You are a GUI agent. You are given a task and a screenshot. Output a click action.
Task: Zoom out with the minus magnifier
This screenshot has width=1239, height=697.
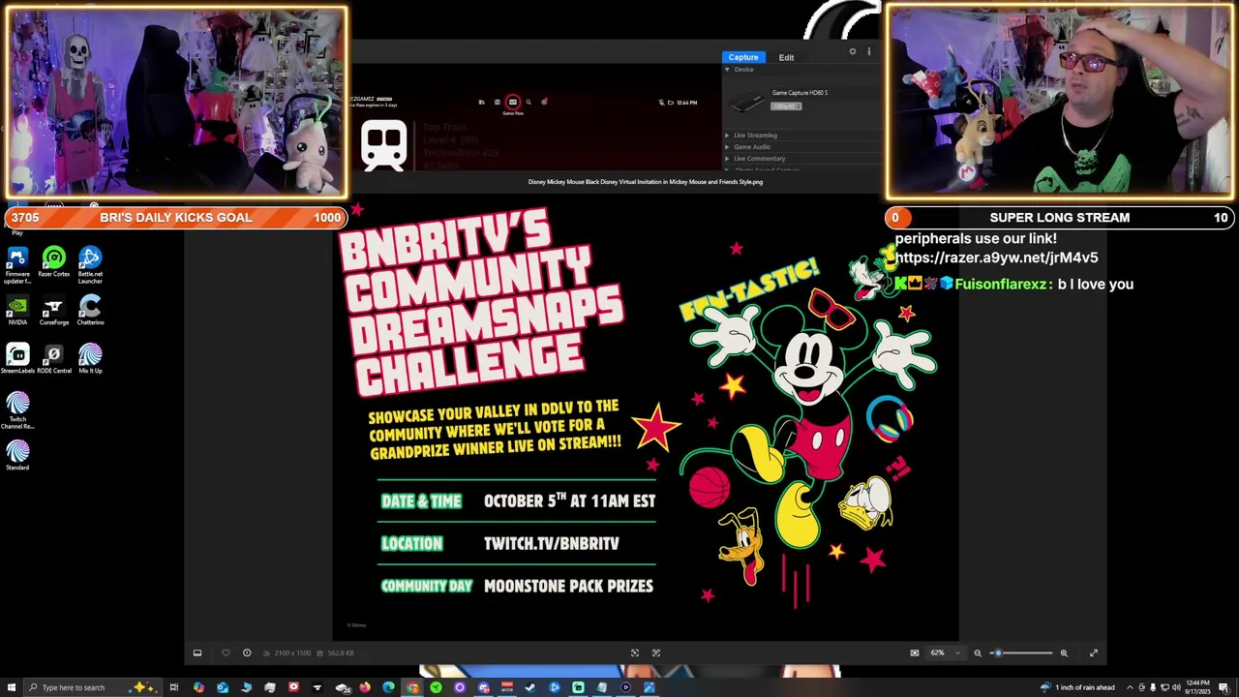point(978,652)
